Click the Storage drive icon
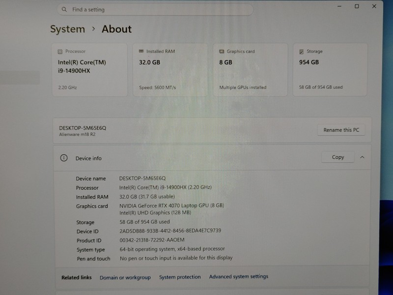Image resolution: width=393 pixels, height=295 pixels. [x=301, y=52]
